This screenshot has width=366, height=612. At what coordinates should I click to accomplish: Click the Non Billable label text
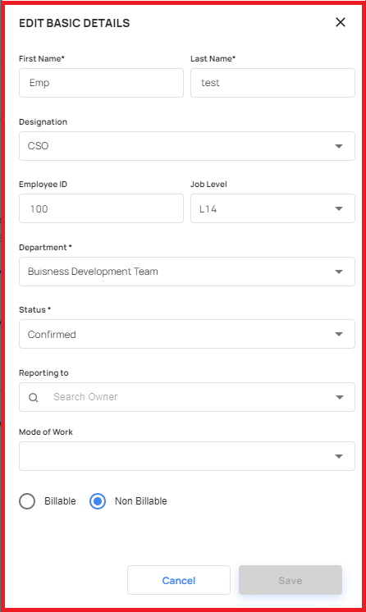pos(141,501)
